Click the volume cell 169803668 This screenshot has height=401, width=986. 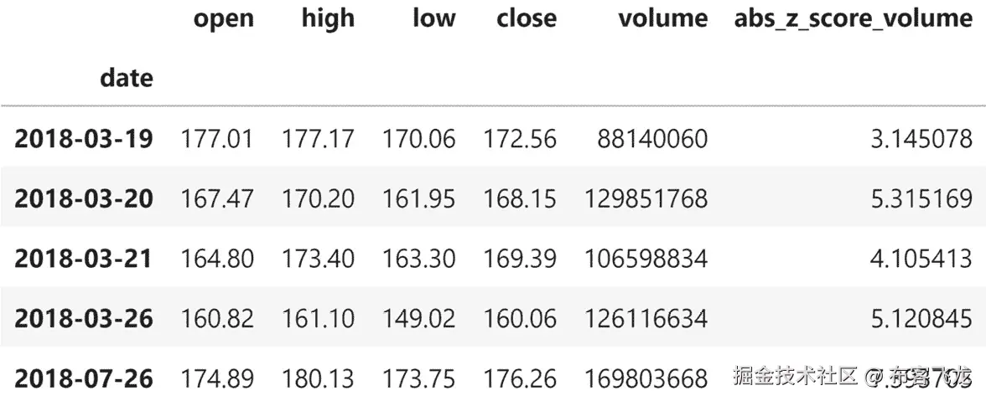(644, 379)
